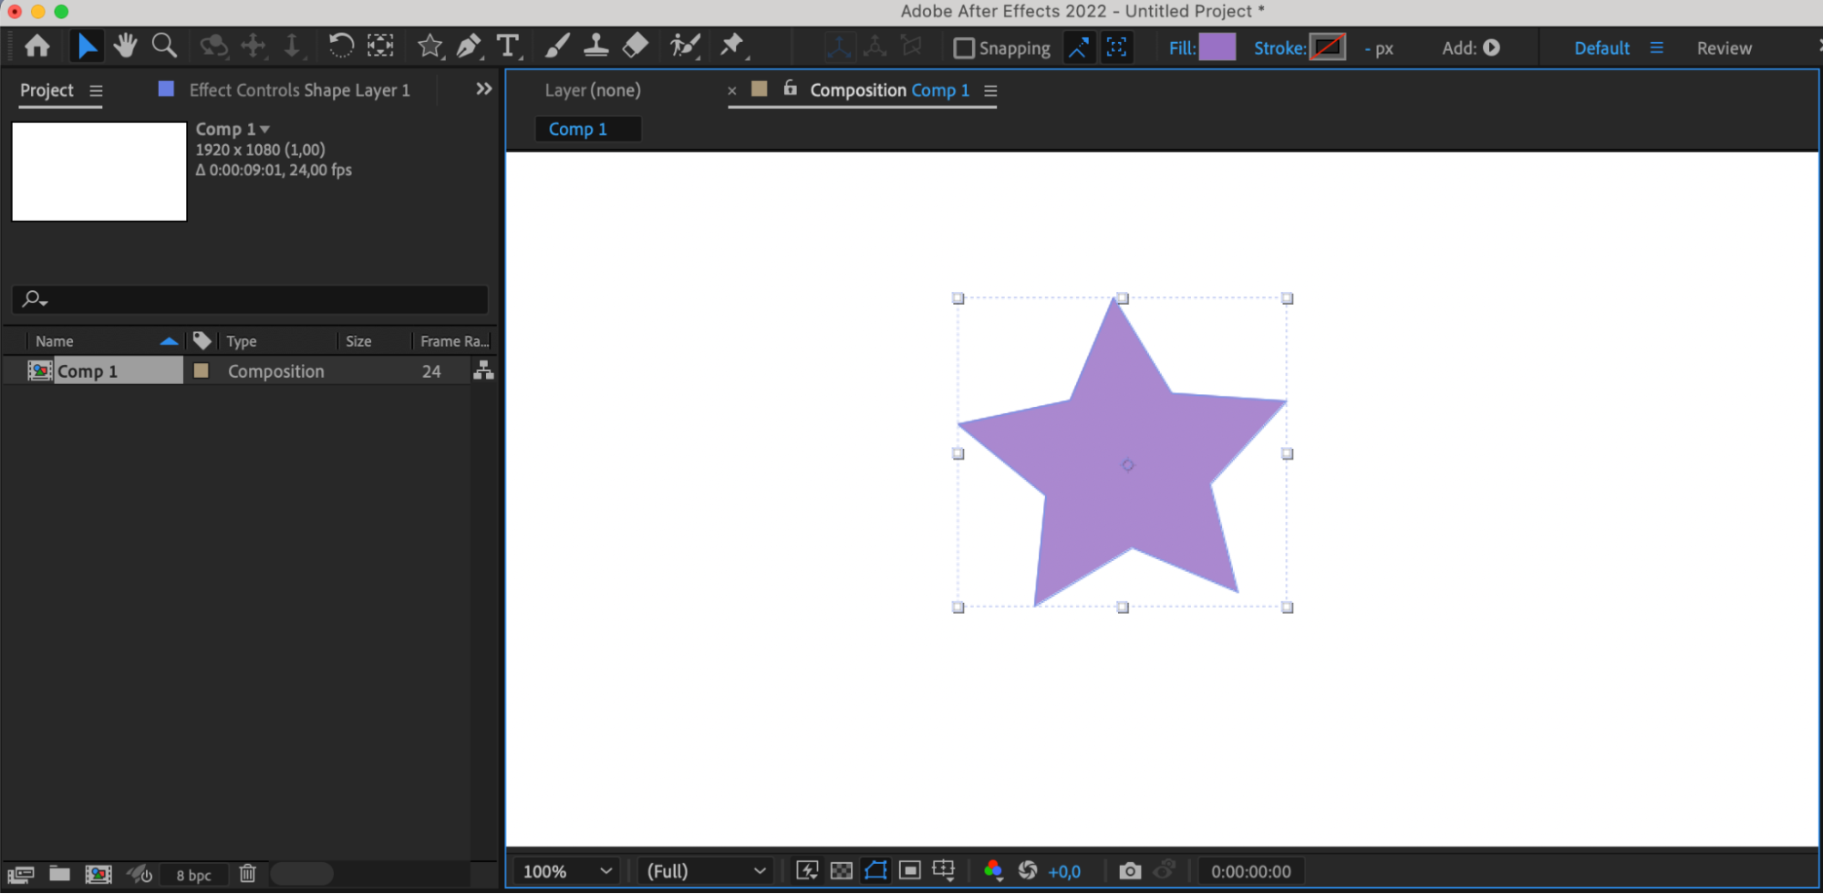The height and width of the screenshot is (894, 1823).
Task: Open the Composition panel menu
Action: coord(990,90)
